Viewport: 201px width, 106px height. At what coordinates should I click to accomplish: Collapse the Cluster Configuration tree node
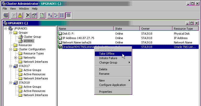(x=10, y=49)
